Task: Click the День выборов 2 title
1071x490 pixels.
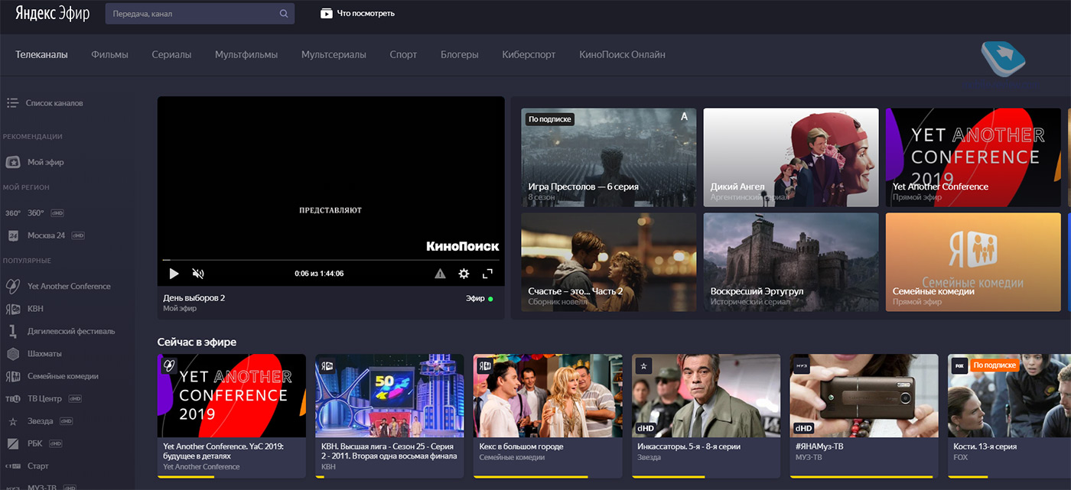Action: [194, 298]
